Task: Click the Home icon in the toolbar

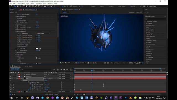Action: 12,6
